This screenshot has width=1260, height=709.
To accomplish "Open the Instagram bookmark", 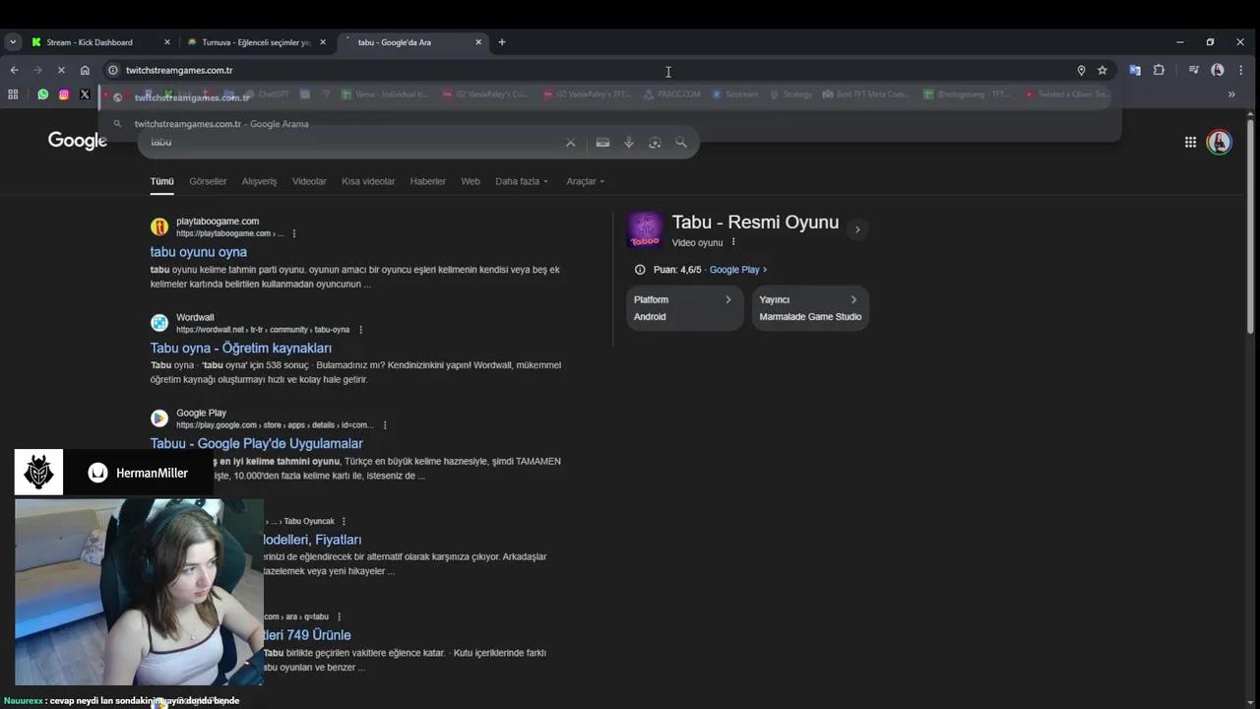I will point(64,95).
